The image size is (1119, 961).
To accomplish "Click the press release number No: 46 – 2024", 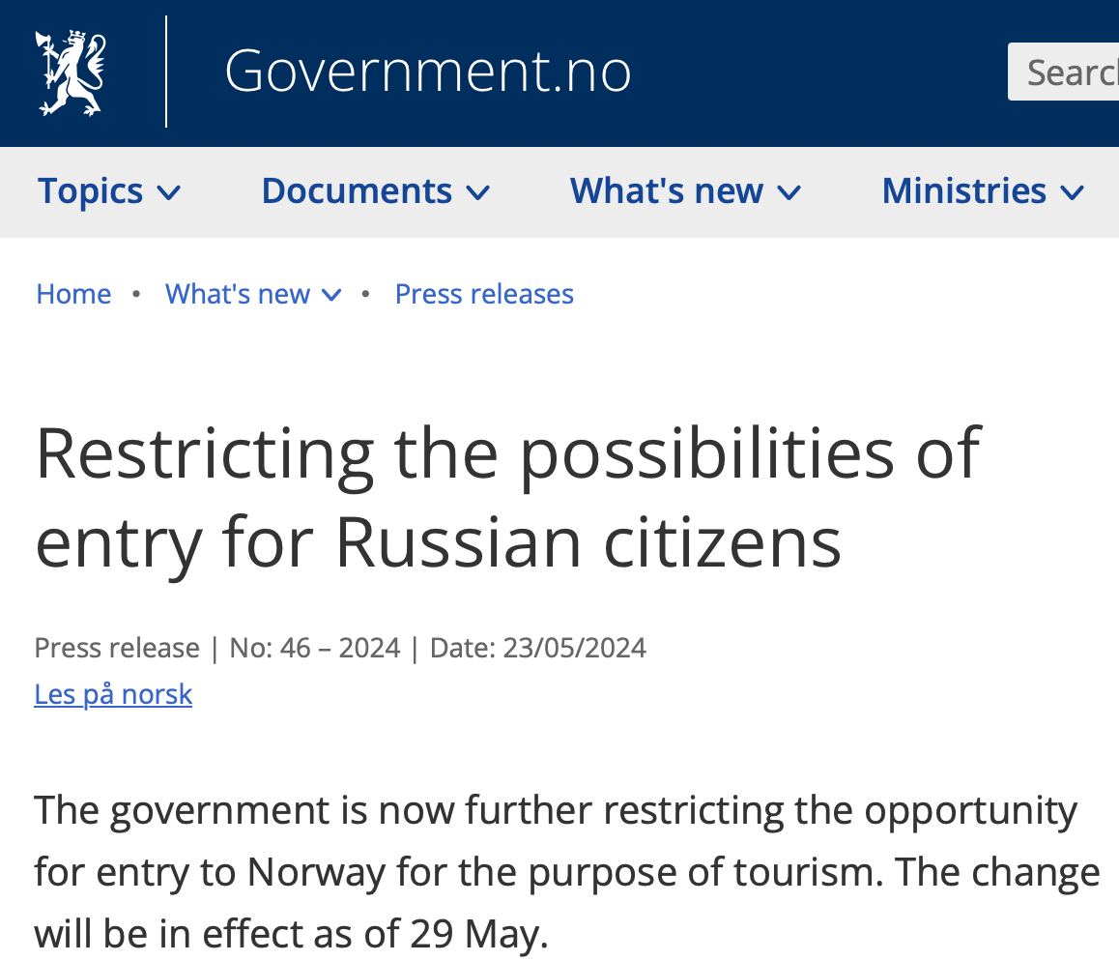I will click(x=314, y=648).
